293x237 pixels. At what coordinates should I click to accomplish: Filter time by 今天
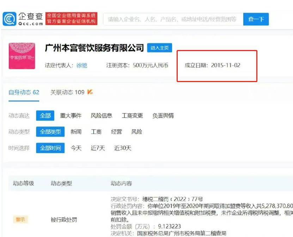76,148
